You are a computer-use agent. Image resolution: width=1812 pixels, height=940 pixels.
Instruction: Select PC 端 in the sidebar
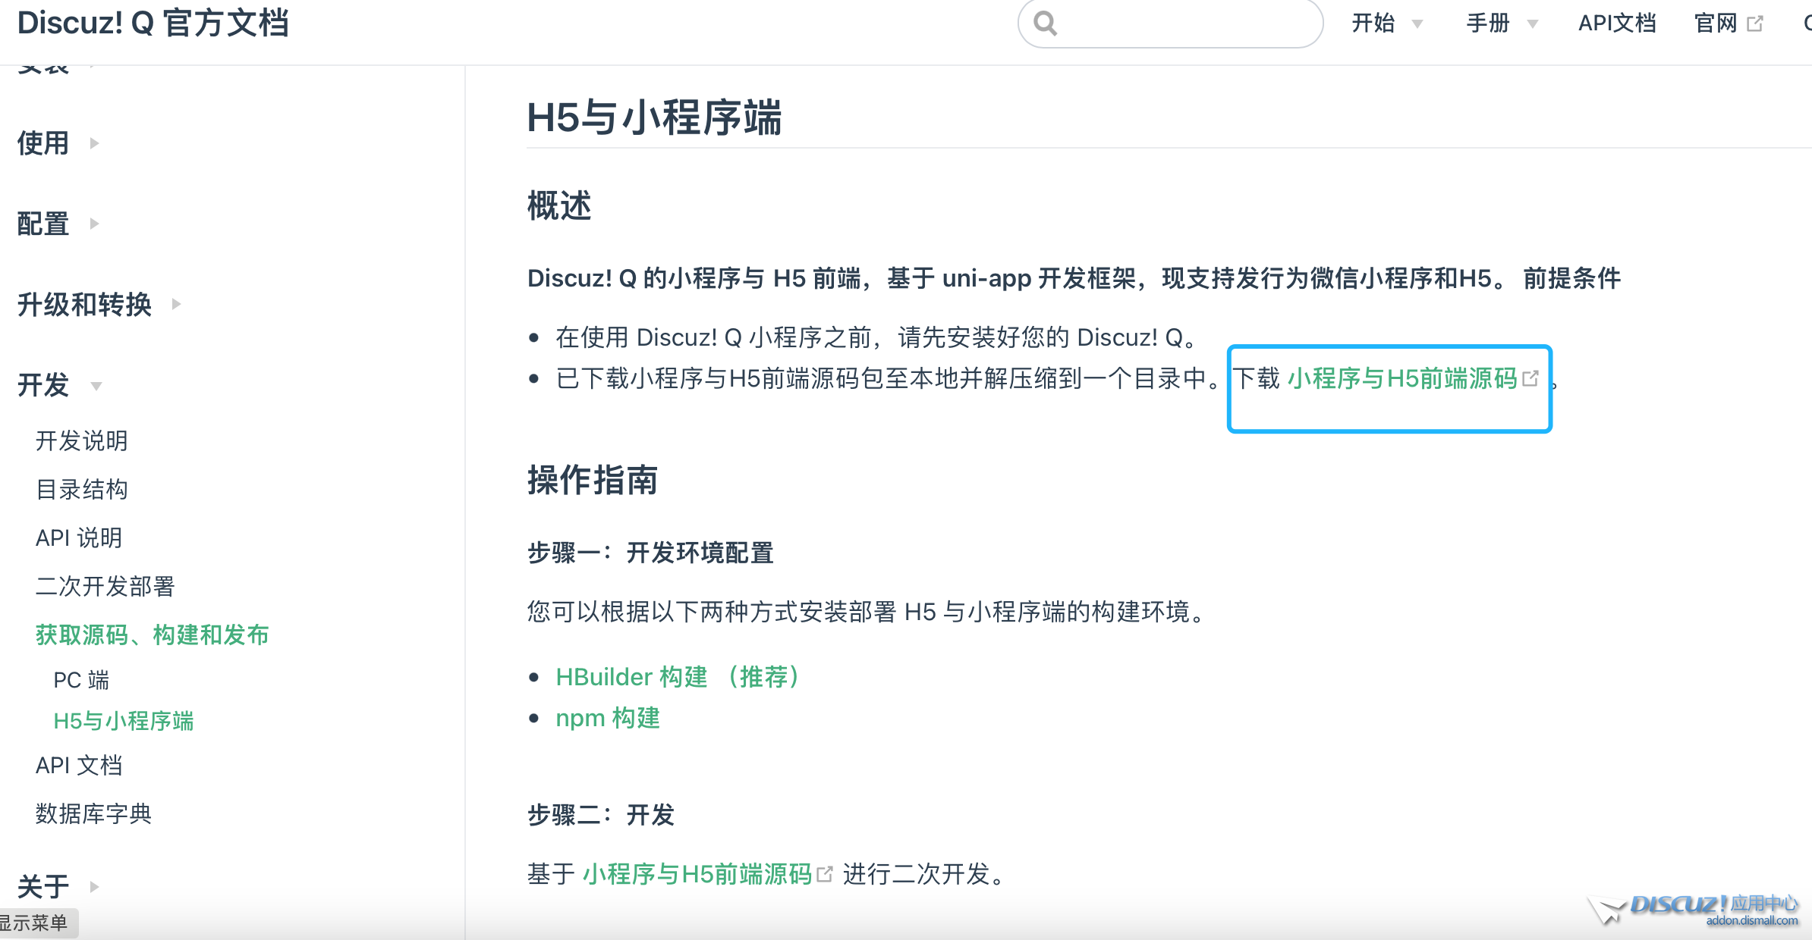[x=81, y=680]
